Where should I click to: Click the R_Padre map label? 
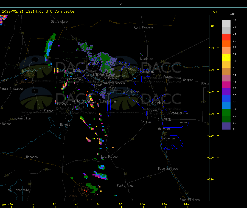click(157, 102)
